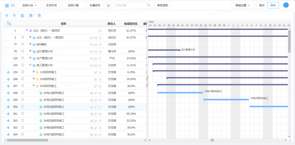
Task: Click the 3#栋1层结构施工 Gantt bar
Action: click(180, 92)
